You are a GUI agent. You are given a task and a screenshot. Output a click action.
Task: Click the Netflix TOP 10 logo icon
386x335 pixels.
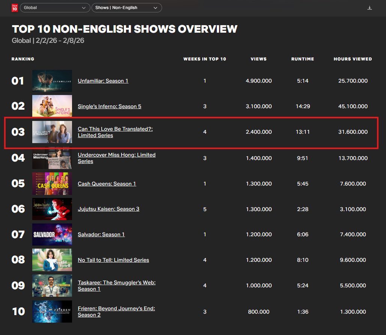[x=15, y=7]
